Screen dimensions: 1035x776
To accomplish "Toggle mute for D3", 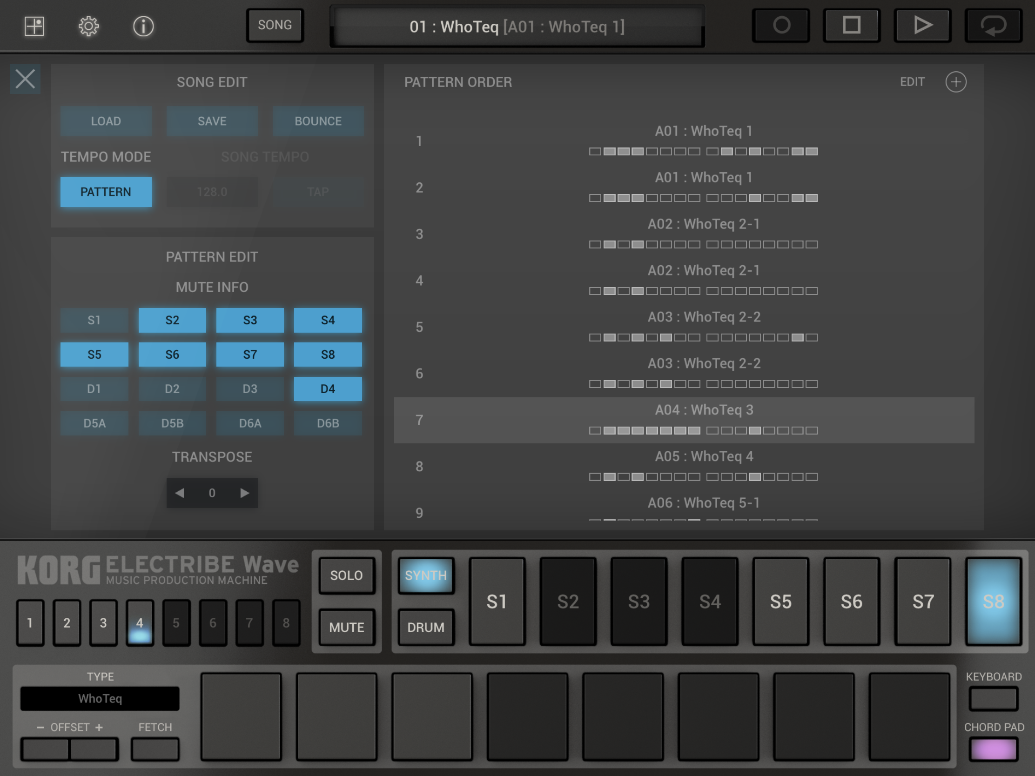I will click(x=250, y=389).
